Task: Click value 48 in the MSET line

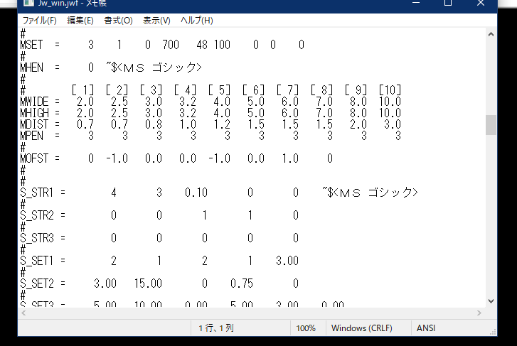Action: [x=202, y=45]
